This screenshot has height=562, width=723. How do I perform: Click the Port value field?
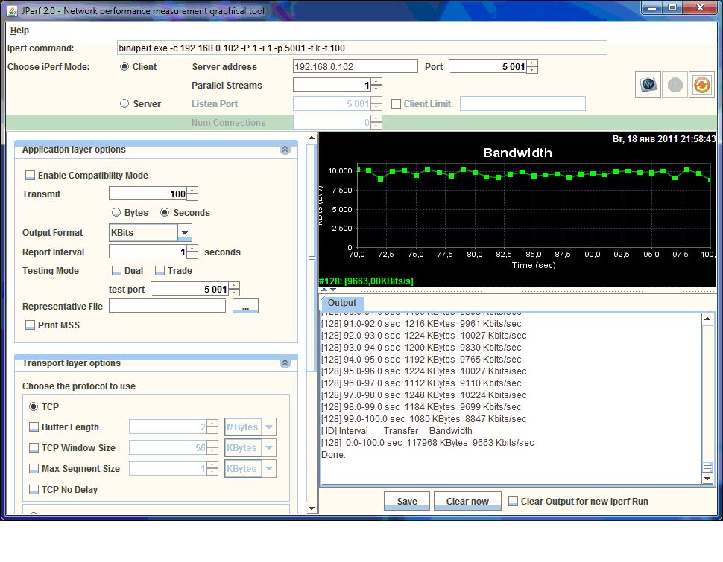click(488, 66)
